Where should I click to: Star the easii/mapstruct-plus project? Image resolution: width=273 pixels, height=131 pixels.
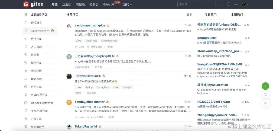pyautogui.click(x=186, y=25)
